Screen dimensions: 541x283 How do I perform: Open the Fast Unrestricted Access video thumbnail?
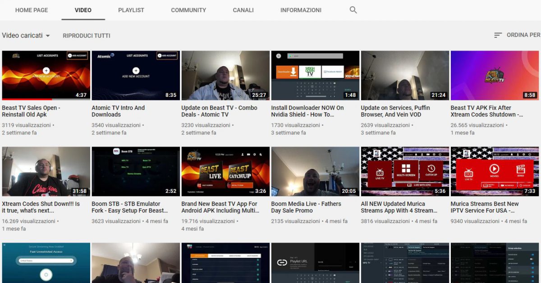(x=46, y=263)
